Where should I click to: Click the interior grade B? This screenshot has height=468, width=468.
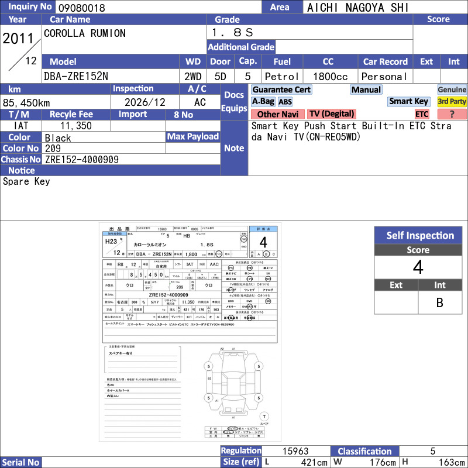click(x=440, y=302)
